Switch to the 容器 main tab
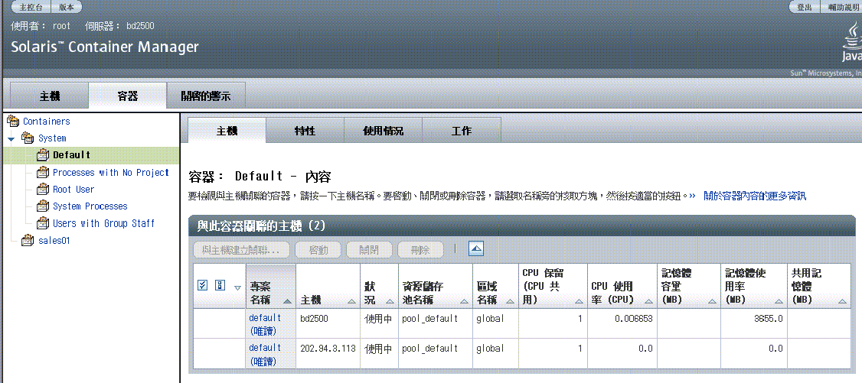 (x=128, y=96)
